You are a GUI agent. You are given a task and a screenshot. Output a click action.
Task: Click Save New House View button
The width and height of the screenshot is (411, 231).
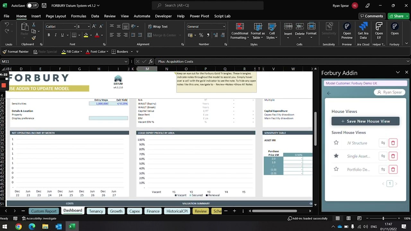coord(365,121)
